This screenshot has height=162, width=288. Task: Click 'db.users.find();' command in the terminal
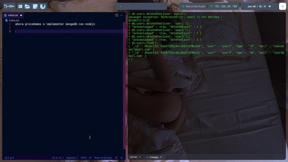[145, 43]
